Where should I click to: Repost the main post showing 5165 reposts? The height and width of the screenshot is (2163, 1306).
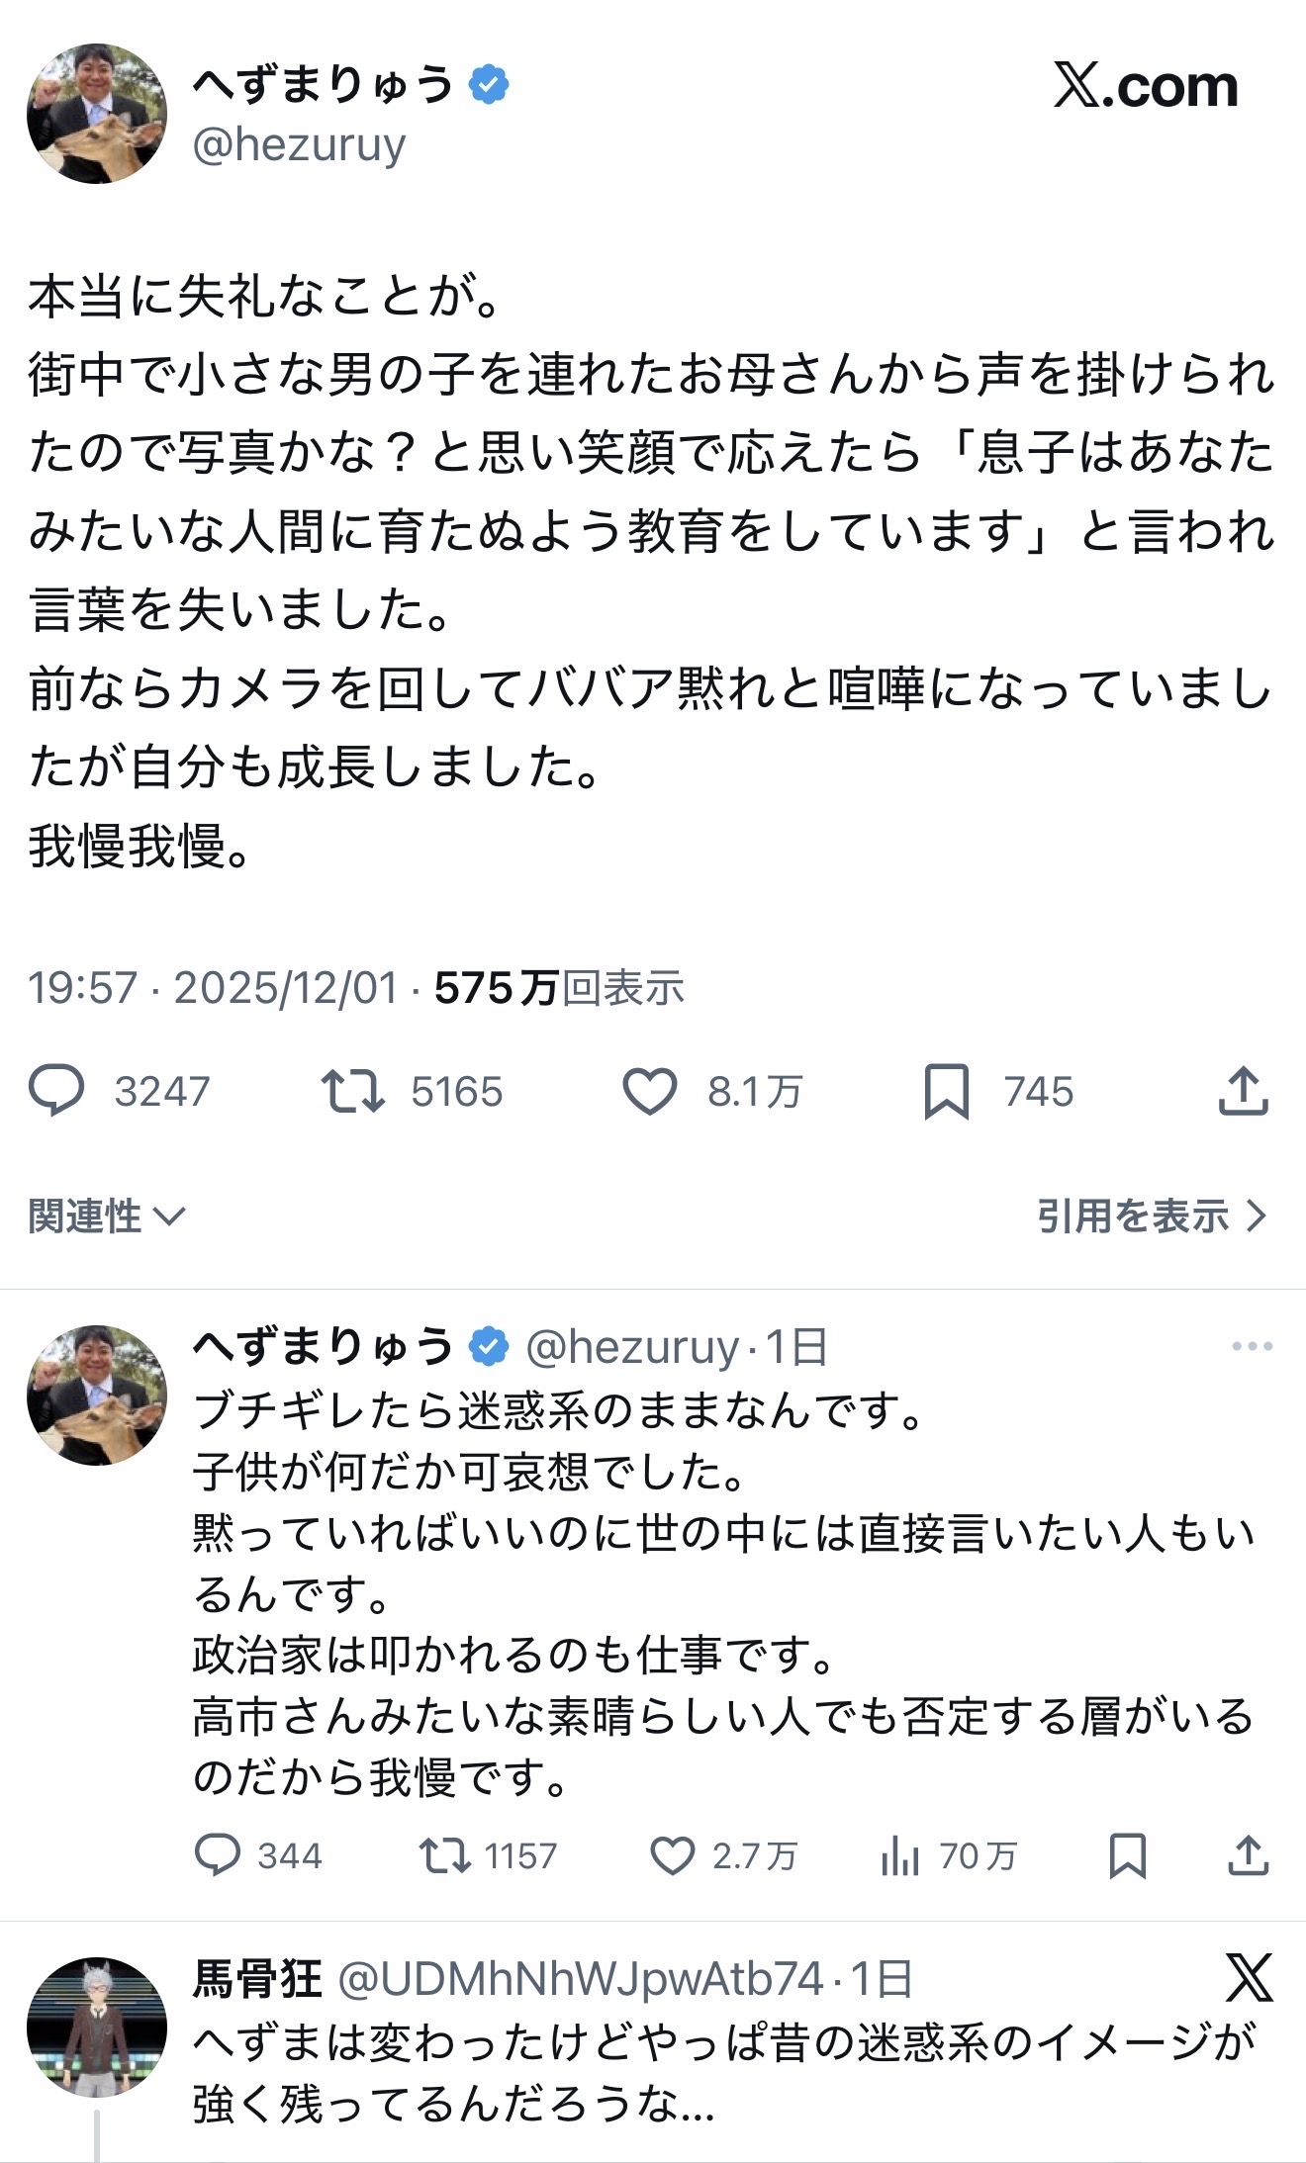[353, 1091]
